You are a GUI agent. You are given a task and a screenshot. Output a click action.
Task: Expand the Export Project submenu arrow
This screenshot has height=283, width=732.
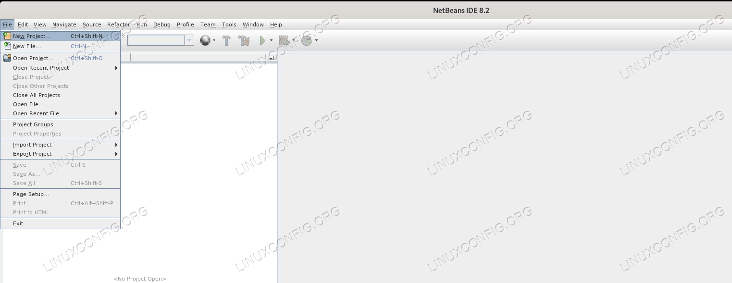116,154
